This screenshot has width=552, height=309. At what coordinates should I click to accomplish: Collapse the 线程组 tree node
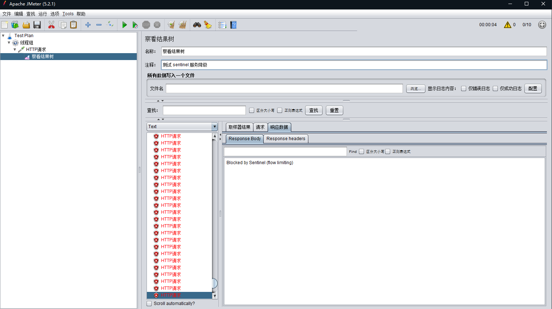(x=9, y=43)
